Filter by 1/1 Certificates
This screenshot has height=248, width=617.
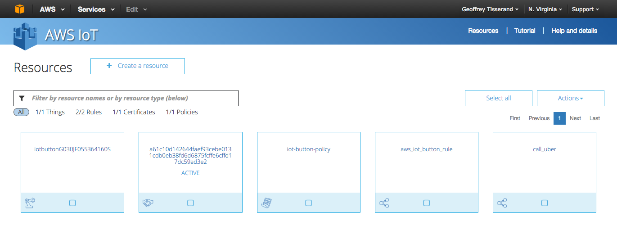(x=134, y=112)
